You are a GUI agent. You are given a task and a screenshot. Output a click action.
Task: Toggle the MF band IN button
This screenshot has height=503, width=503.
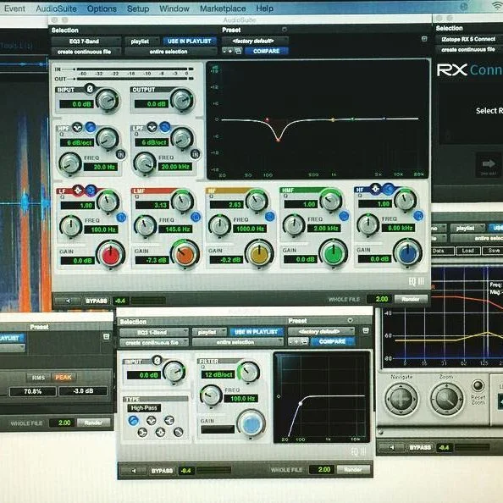[x=270, y=217]
